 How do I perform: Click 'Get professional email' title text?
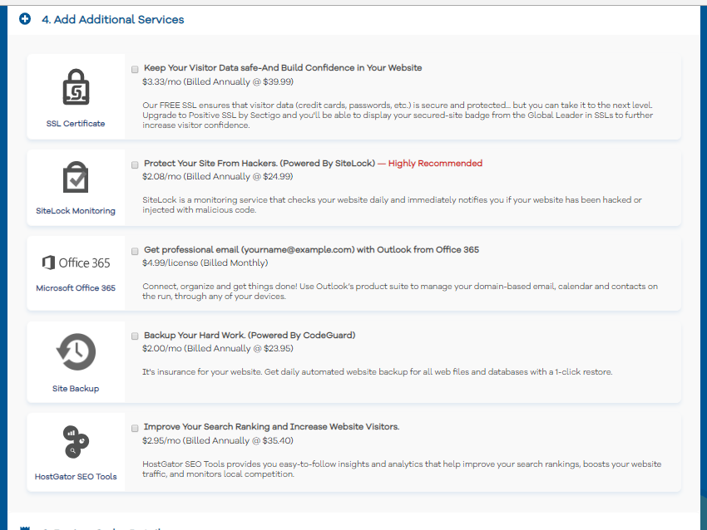click(311, 250)
